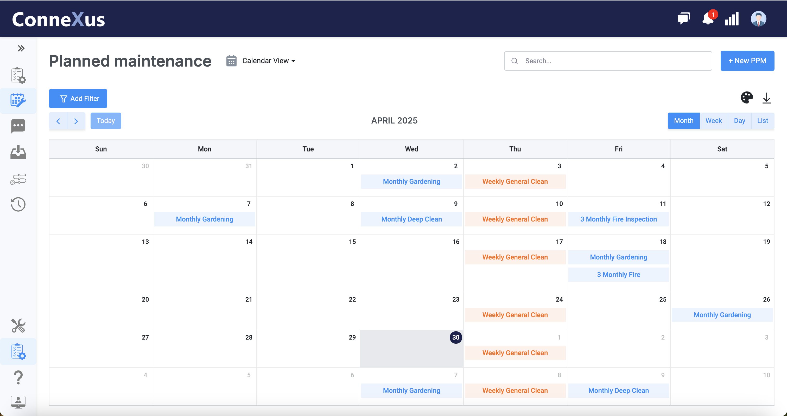
Task: Open the chat messages icon in header
Action: (x=684, y=19)
